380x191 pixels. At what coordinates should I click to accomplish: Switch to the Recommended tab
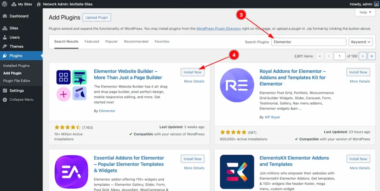click(136, 42)
